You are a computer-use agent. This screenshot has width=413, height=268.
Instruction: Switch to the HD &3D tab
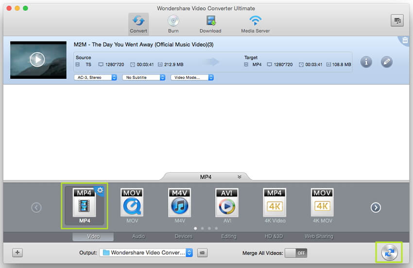tap(274, 236)
